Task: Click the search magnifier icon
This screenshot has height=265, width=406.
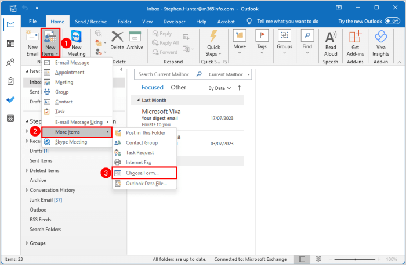Action: pyautogui.click(x=199, y=74)
